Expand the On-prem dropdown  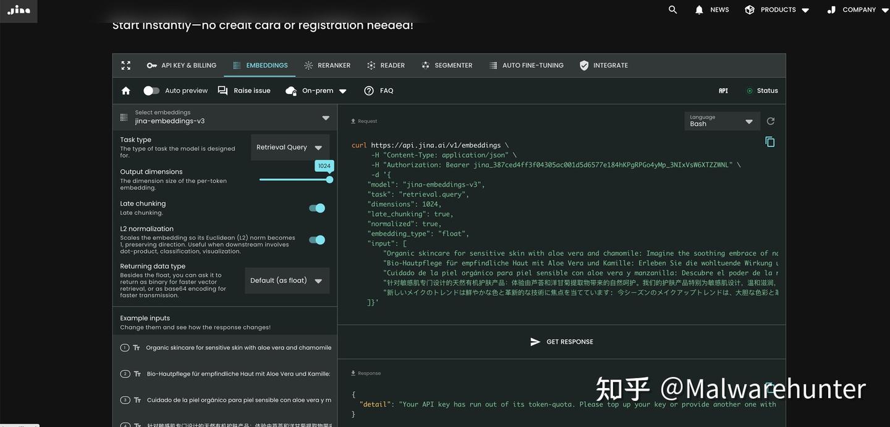click(x=316, y=91)
